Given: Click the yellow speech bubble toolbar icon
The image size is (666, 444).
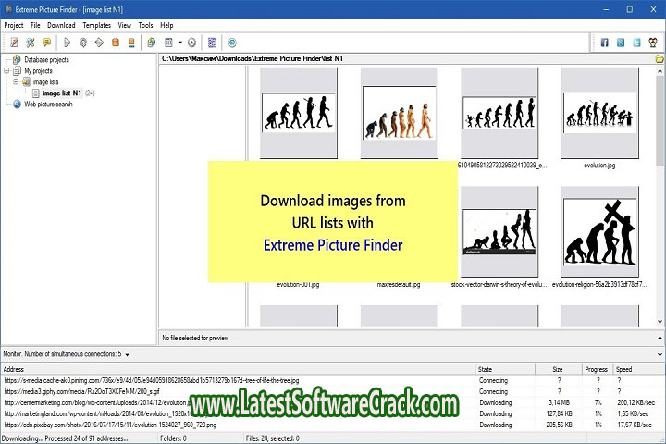Looking at the screenshot, I should click(x=46, y=43).
